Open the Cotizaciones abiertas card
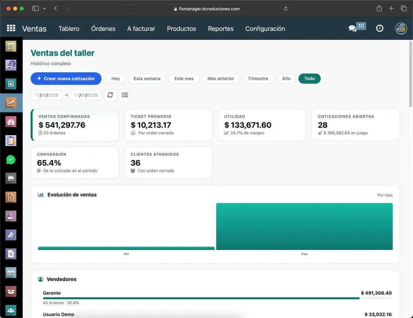 point(356,125)
